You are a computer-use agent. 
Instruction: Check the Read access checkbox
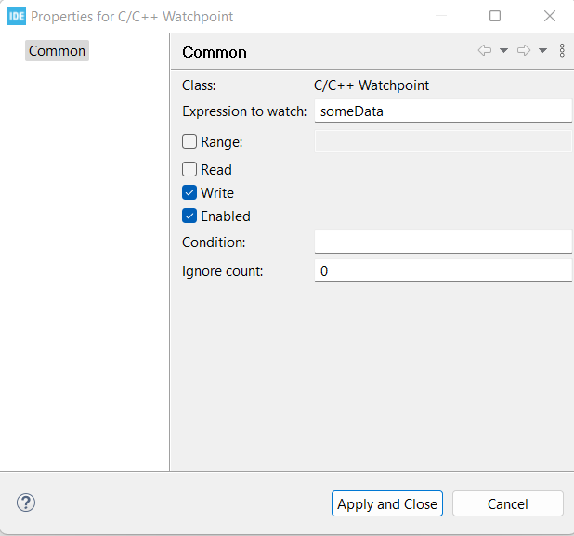(189, 170)
